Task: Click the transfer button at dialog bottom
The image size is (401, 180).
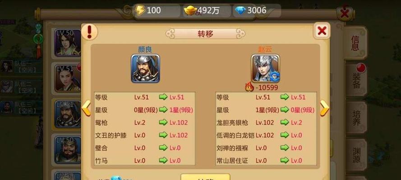Action: 205,177
